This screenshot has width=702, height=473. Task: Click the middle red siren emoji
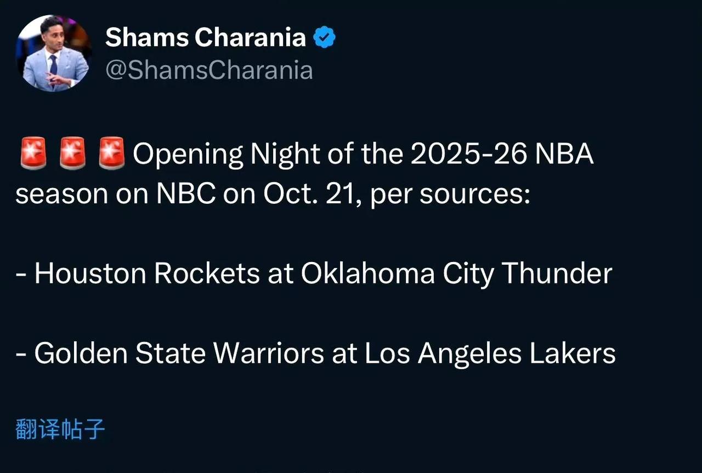click(72, 155)
